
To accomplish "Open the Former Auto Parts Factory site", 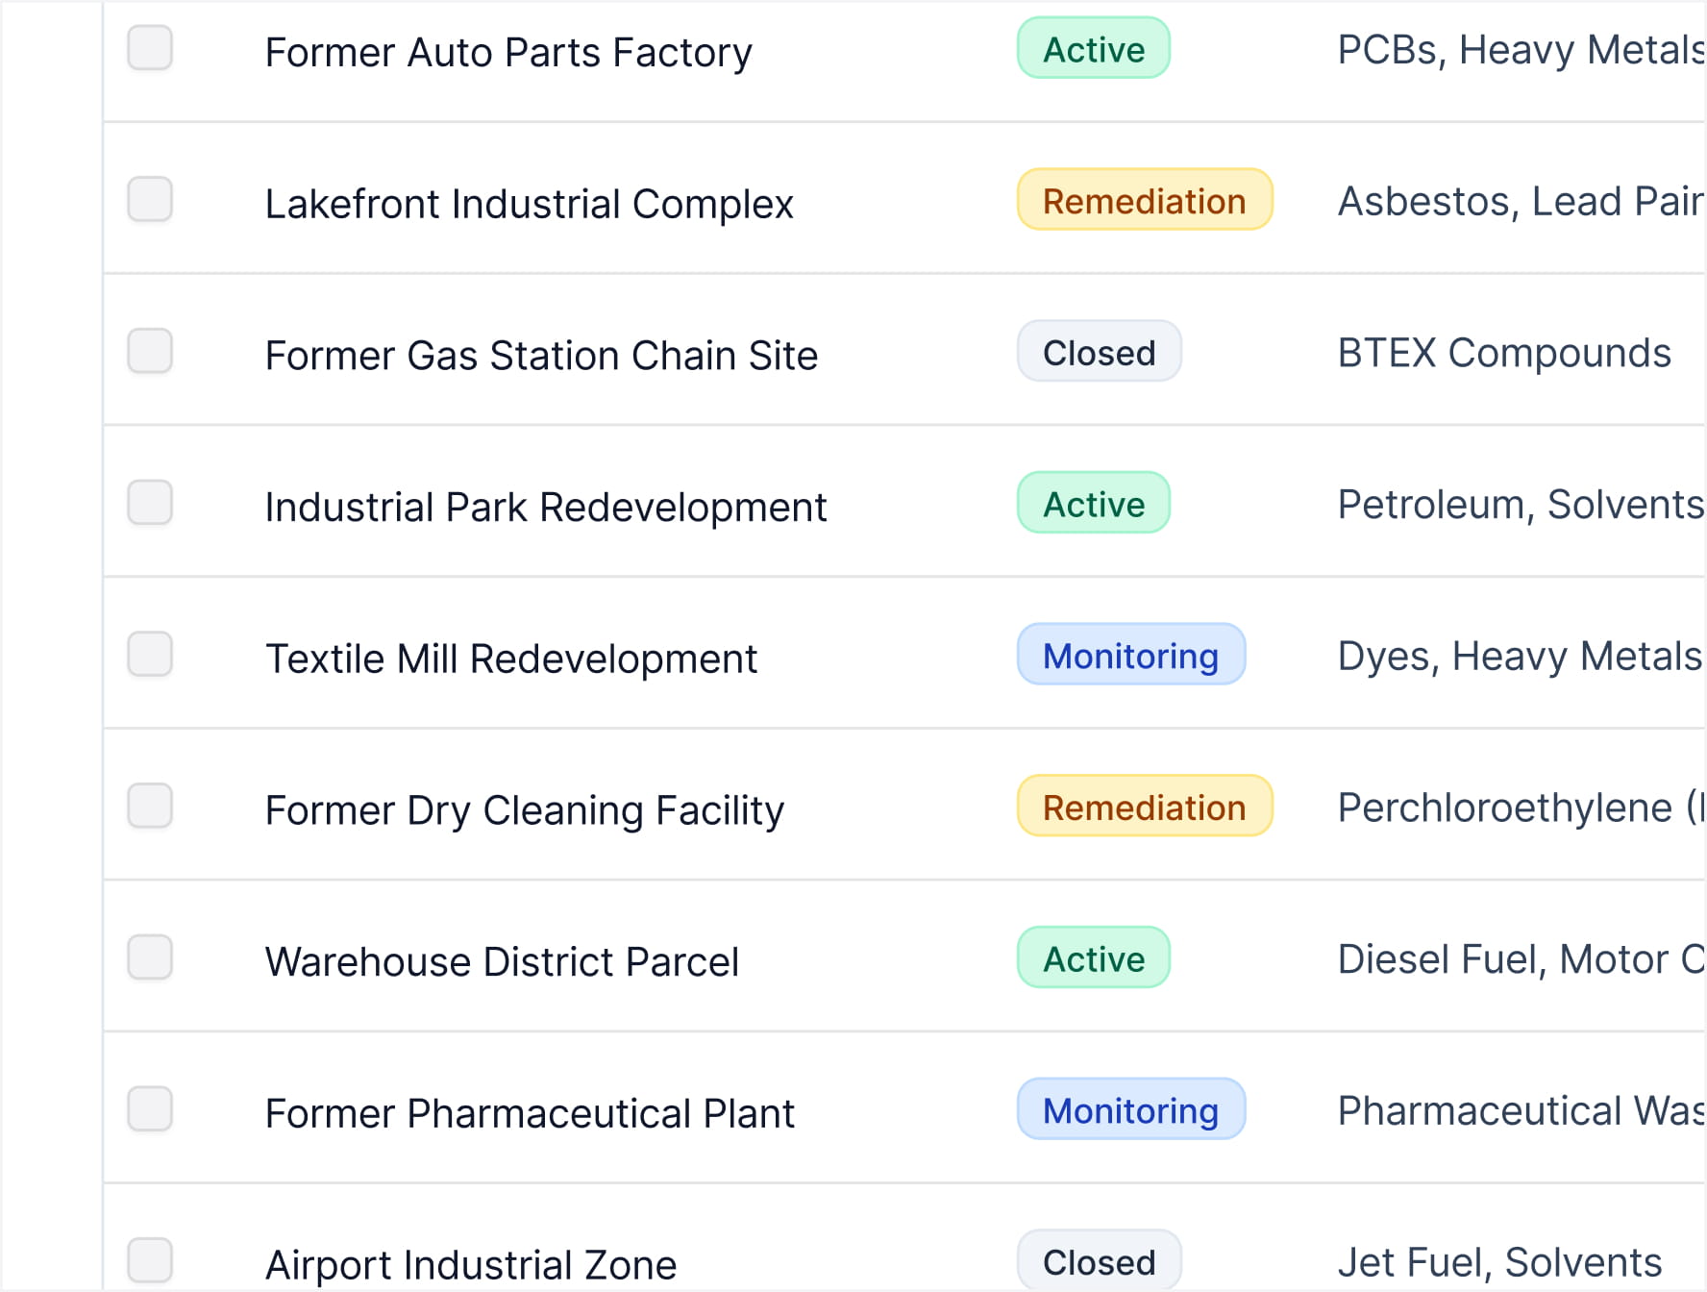I will (x=507, y=52).
